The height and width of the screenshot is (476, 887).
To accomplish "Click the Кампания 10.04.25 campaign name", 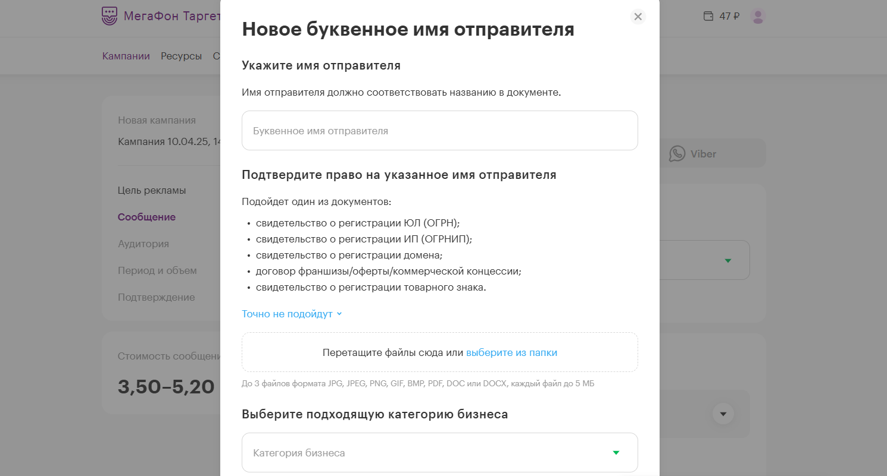I will pyautogui.click(x=169, y=141).
